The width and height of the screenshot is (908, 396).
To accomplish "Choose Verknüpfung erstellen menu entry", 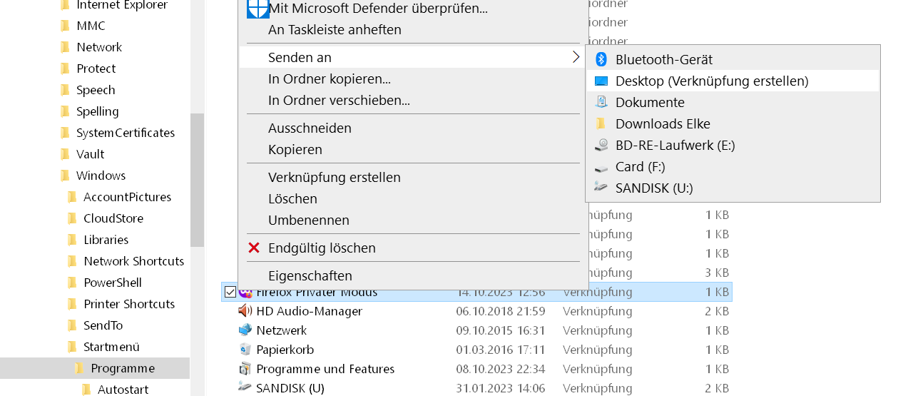I will [334, 177].
